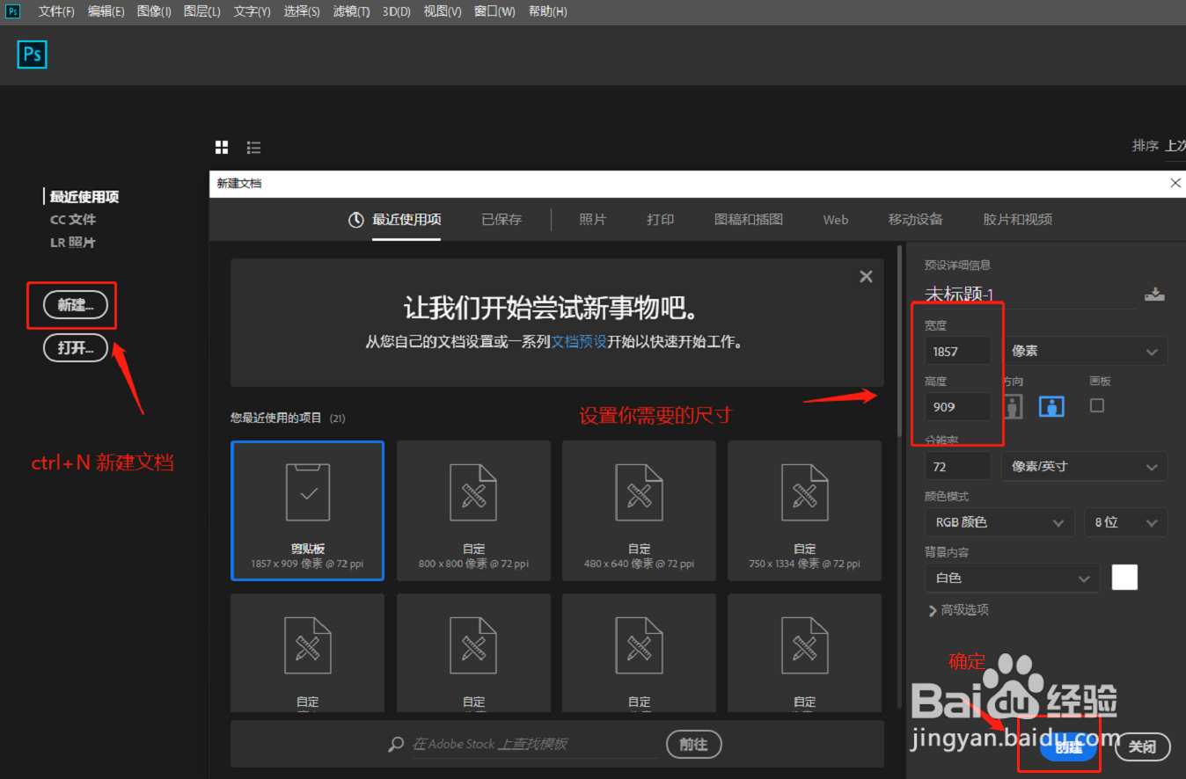
Task: Open the 窗口(W) menu
Action: tap(494, 11)
